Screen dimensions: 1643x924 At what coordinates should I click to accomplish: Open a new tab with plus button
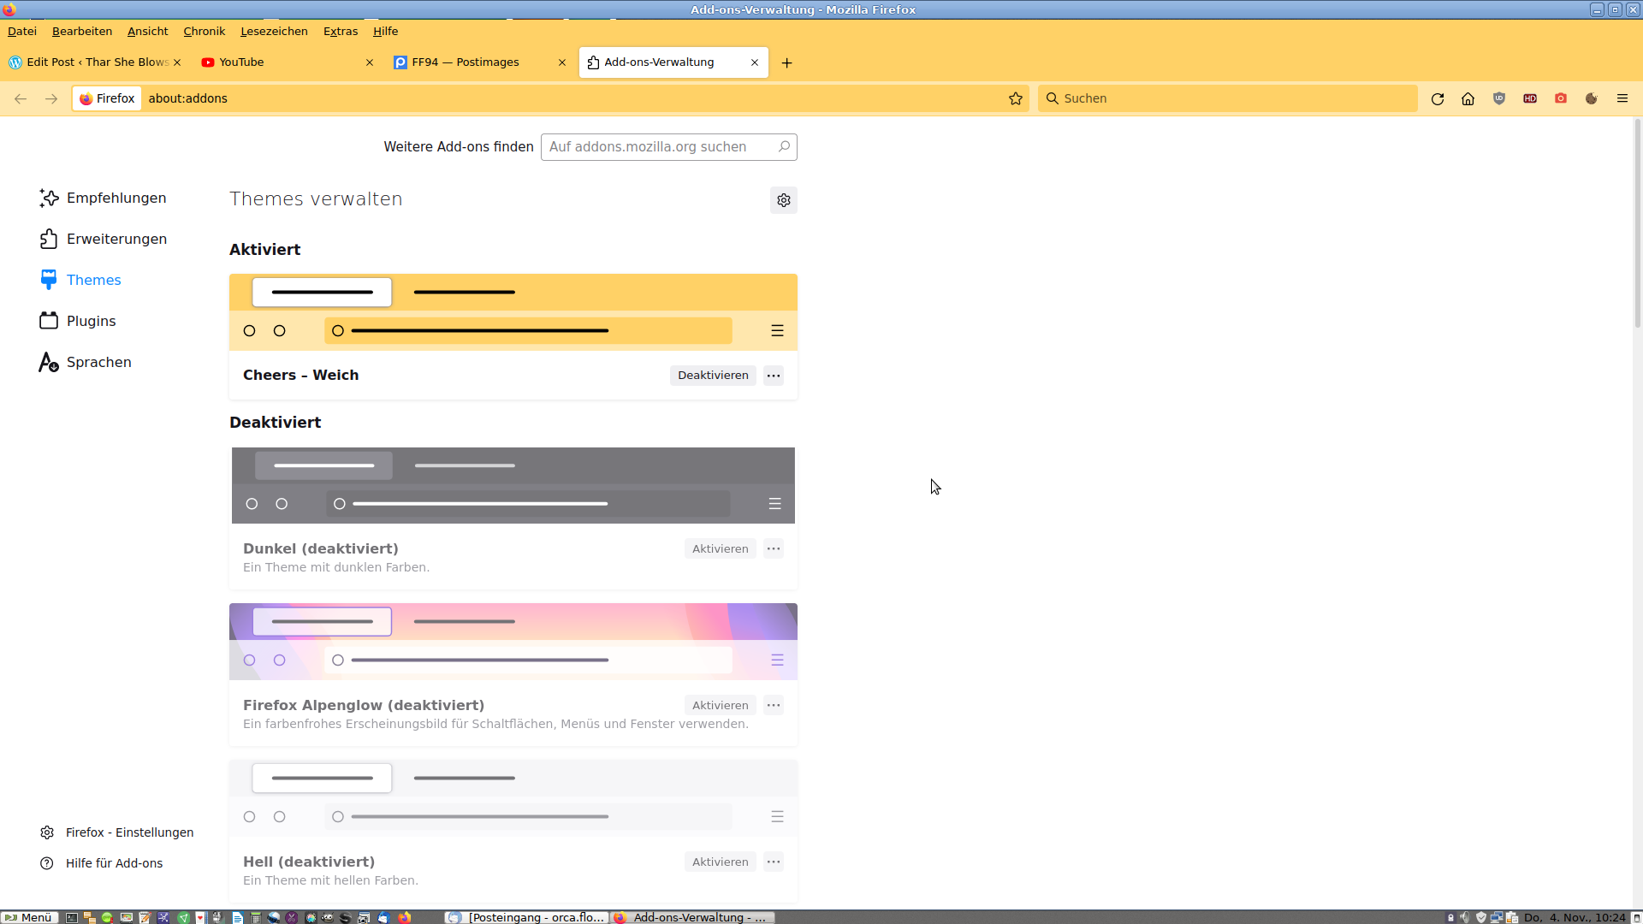[x=787, y=63]
